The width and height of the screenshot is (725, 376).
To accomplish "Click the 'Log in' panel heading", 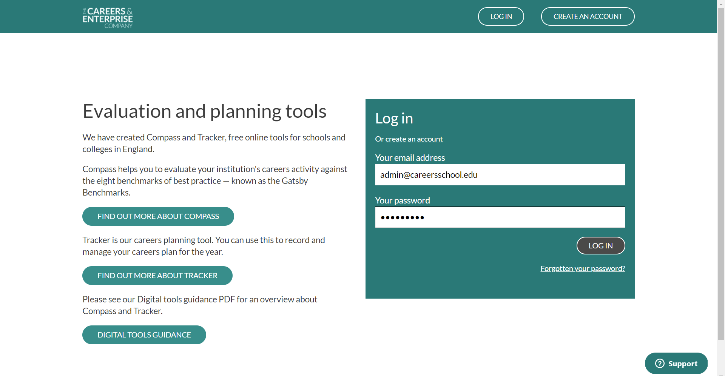I will click(394, 119).
